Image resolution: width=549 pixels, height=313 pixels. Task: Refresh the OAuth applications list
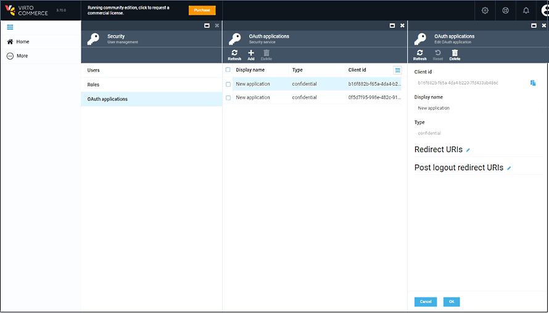coord(234,55)
